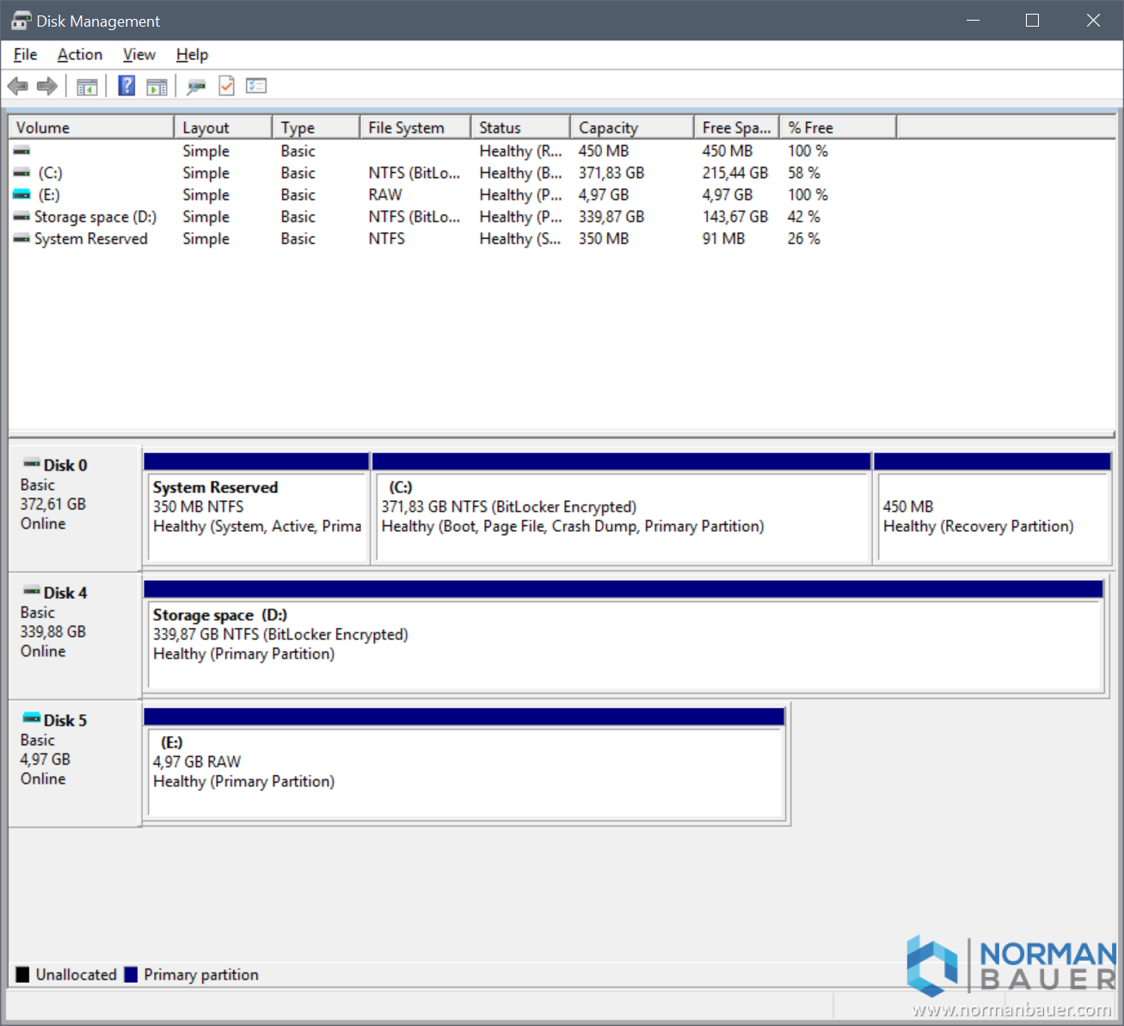Click the Back arrow in the toolbar
Image resolution: width=1124 pixels, height=1026 pixels.
pos(17,86)
